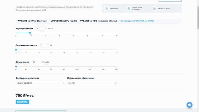
Task: Click the gift icon for the free domain
Action: coord(129,8)
